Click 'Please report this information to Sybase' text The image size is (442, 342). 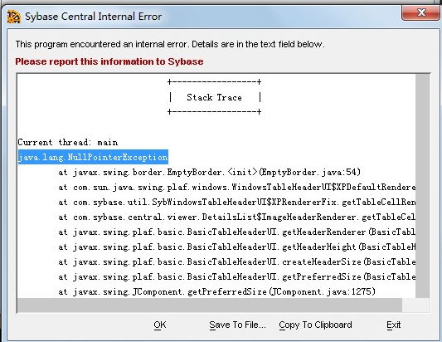click(109, 61)
